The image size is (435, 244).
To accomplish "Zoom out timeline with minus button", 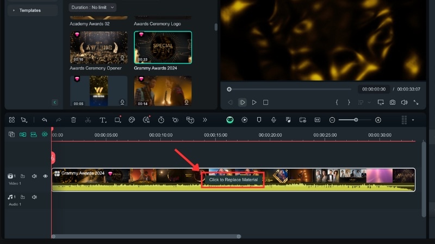I will [332, 120].
